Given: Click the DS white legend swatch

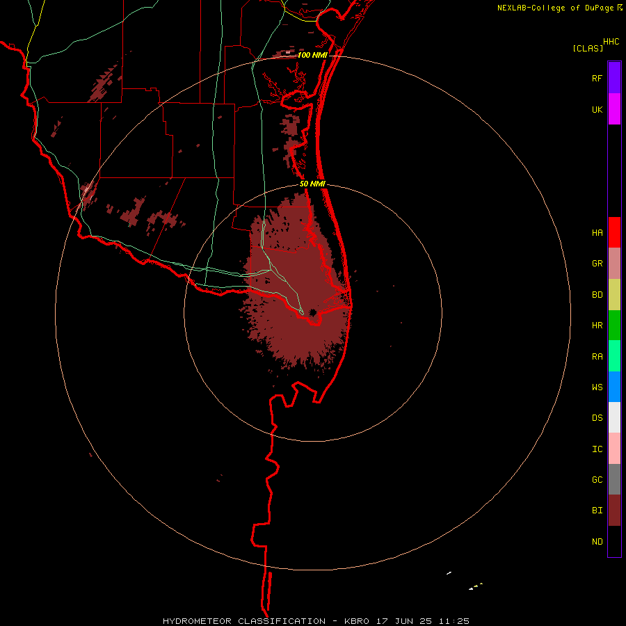Looking at the screenshot, I should [614, 417].
